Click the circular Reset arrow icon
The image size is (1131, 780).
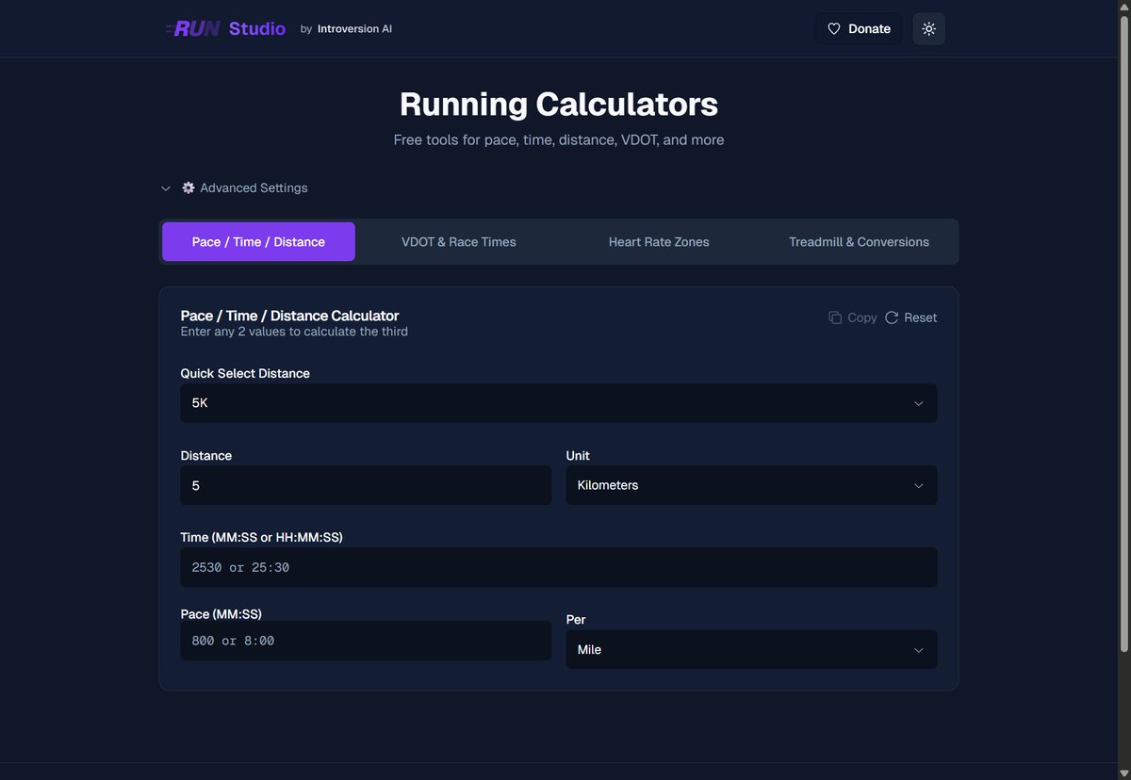[891, 317]
